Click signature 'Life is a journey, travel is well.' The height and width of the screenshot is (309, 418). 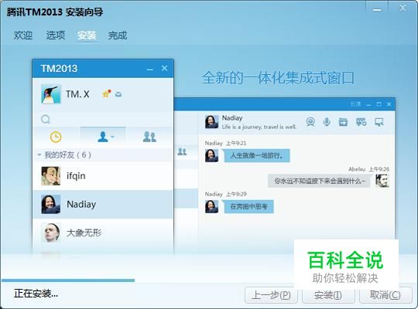point(259,127)
